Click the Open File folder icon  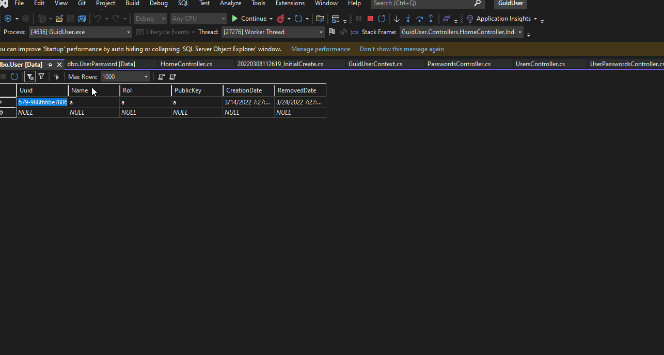(x=59, y=19)
